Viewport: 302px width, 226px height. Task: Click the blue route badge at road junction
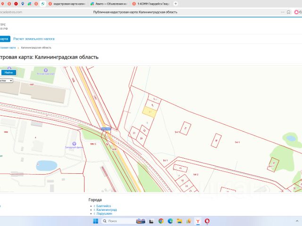coord(106,129)
